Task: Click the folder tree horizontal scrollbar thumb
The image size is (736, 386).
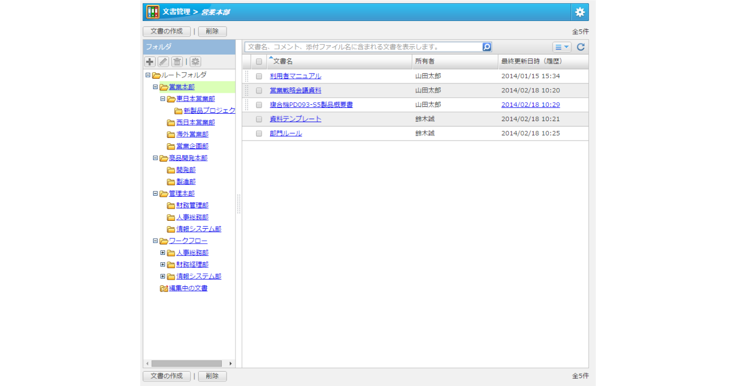Action: 187,363
